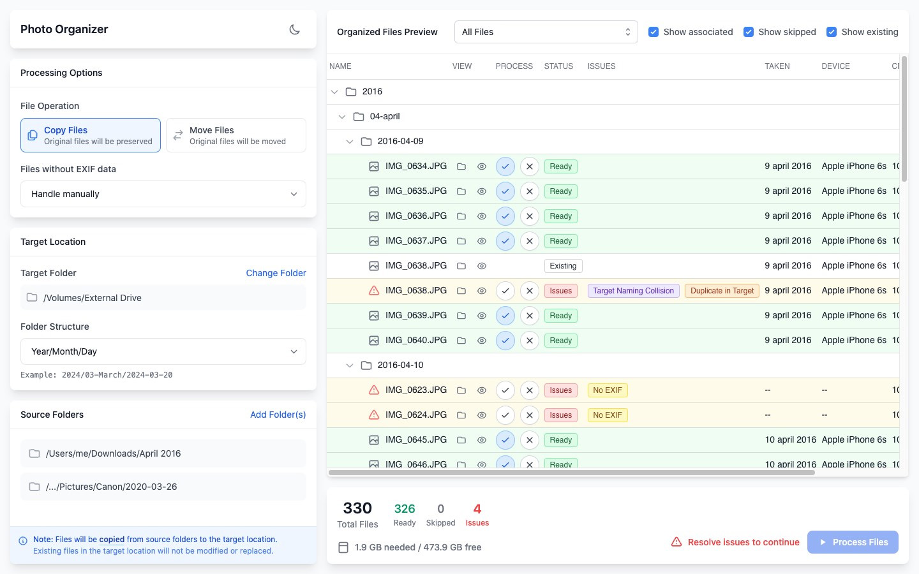Collapse the 2016-04-09 folder
The image size is (919, 574).
349,142
